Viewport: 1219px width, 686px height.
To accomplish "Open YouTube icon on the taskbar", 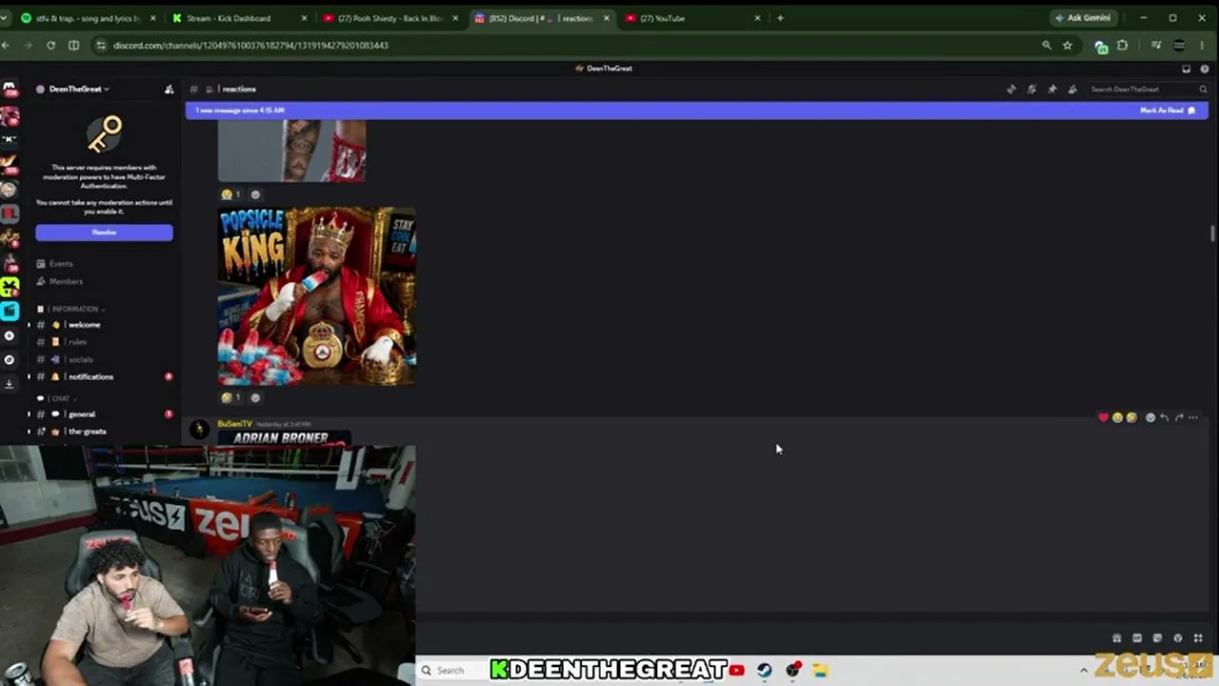I will pyautogui.click(x=736, y=671).
